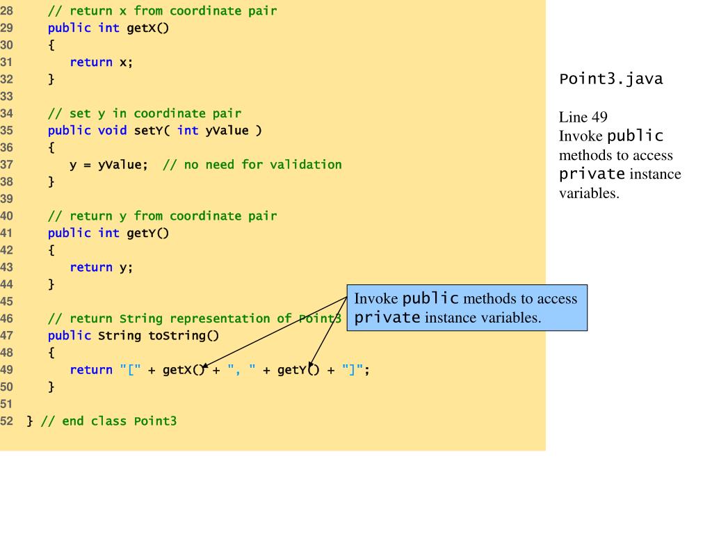Click the blue callout text "Invoke public methods to access"
Screen dimensions: 712x534
tap(465, 299)
